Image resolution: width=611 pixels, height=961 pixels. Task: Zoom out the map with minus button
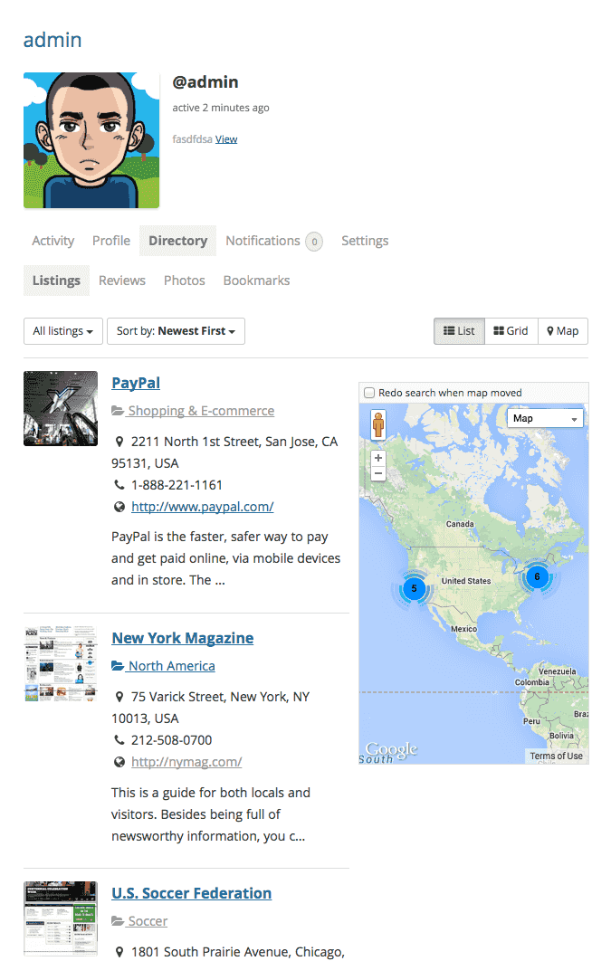click(x=378, y=474)
